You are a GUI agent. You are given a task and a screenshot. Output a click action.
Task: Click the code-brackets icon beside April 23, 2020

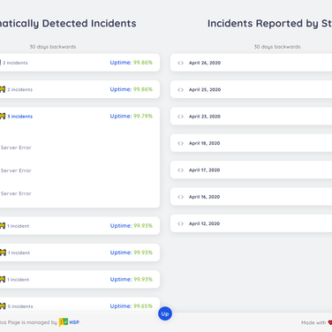(x=180, y=117)
